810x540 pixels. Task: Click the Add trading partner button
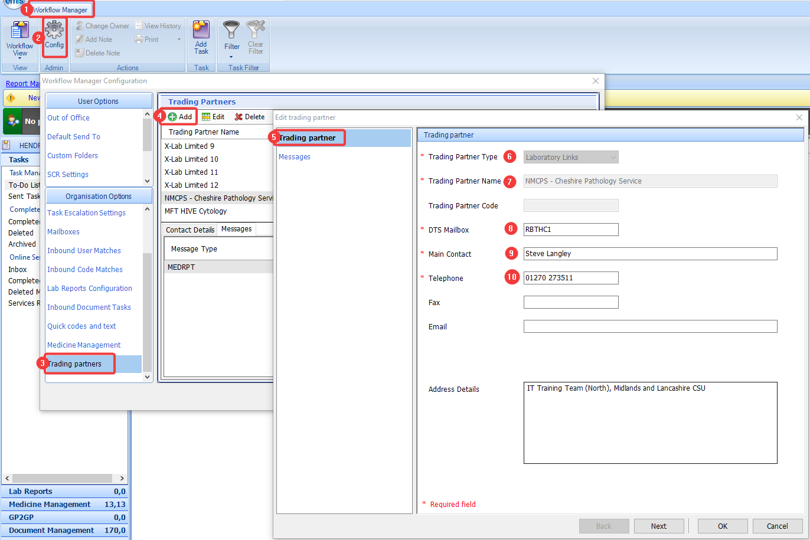pos(180,117)
